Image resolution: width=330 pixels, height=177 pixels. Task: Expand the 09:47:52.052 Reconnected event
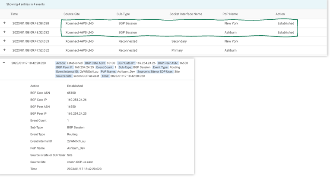pos(4,50)
